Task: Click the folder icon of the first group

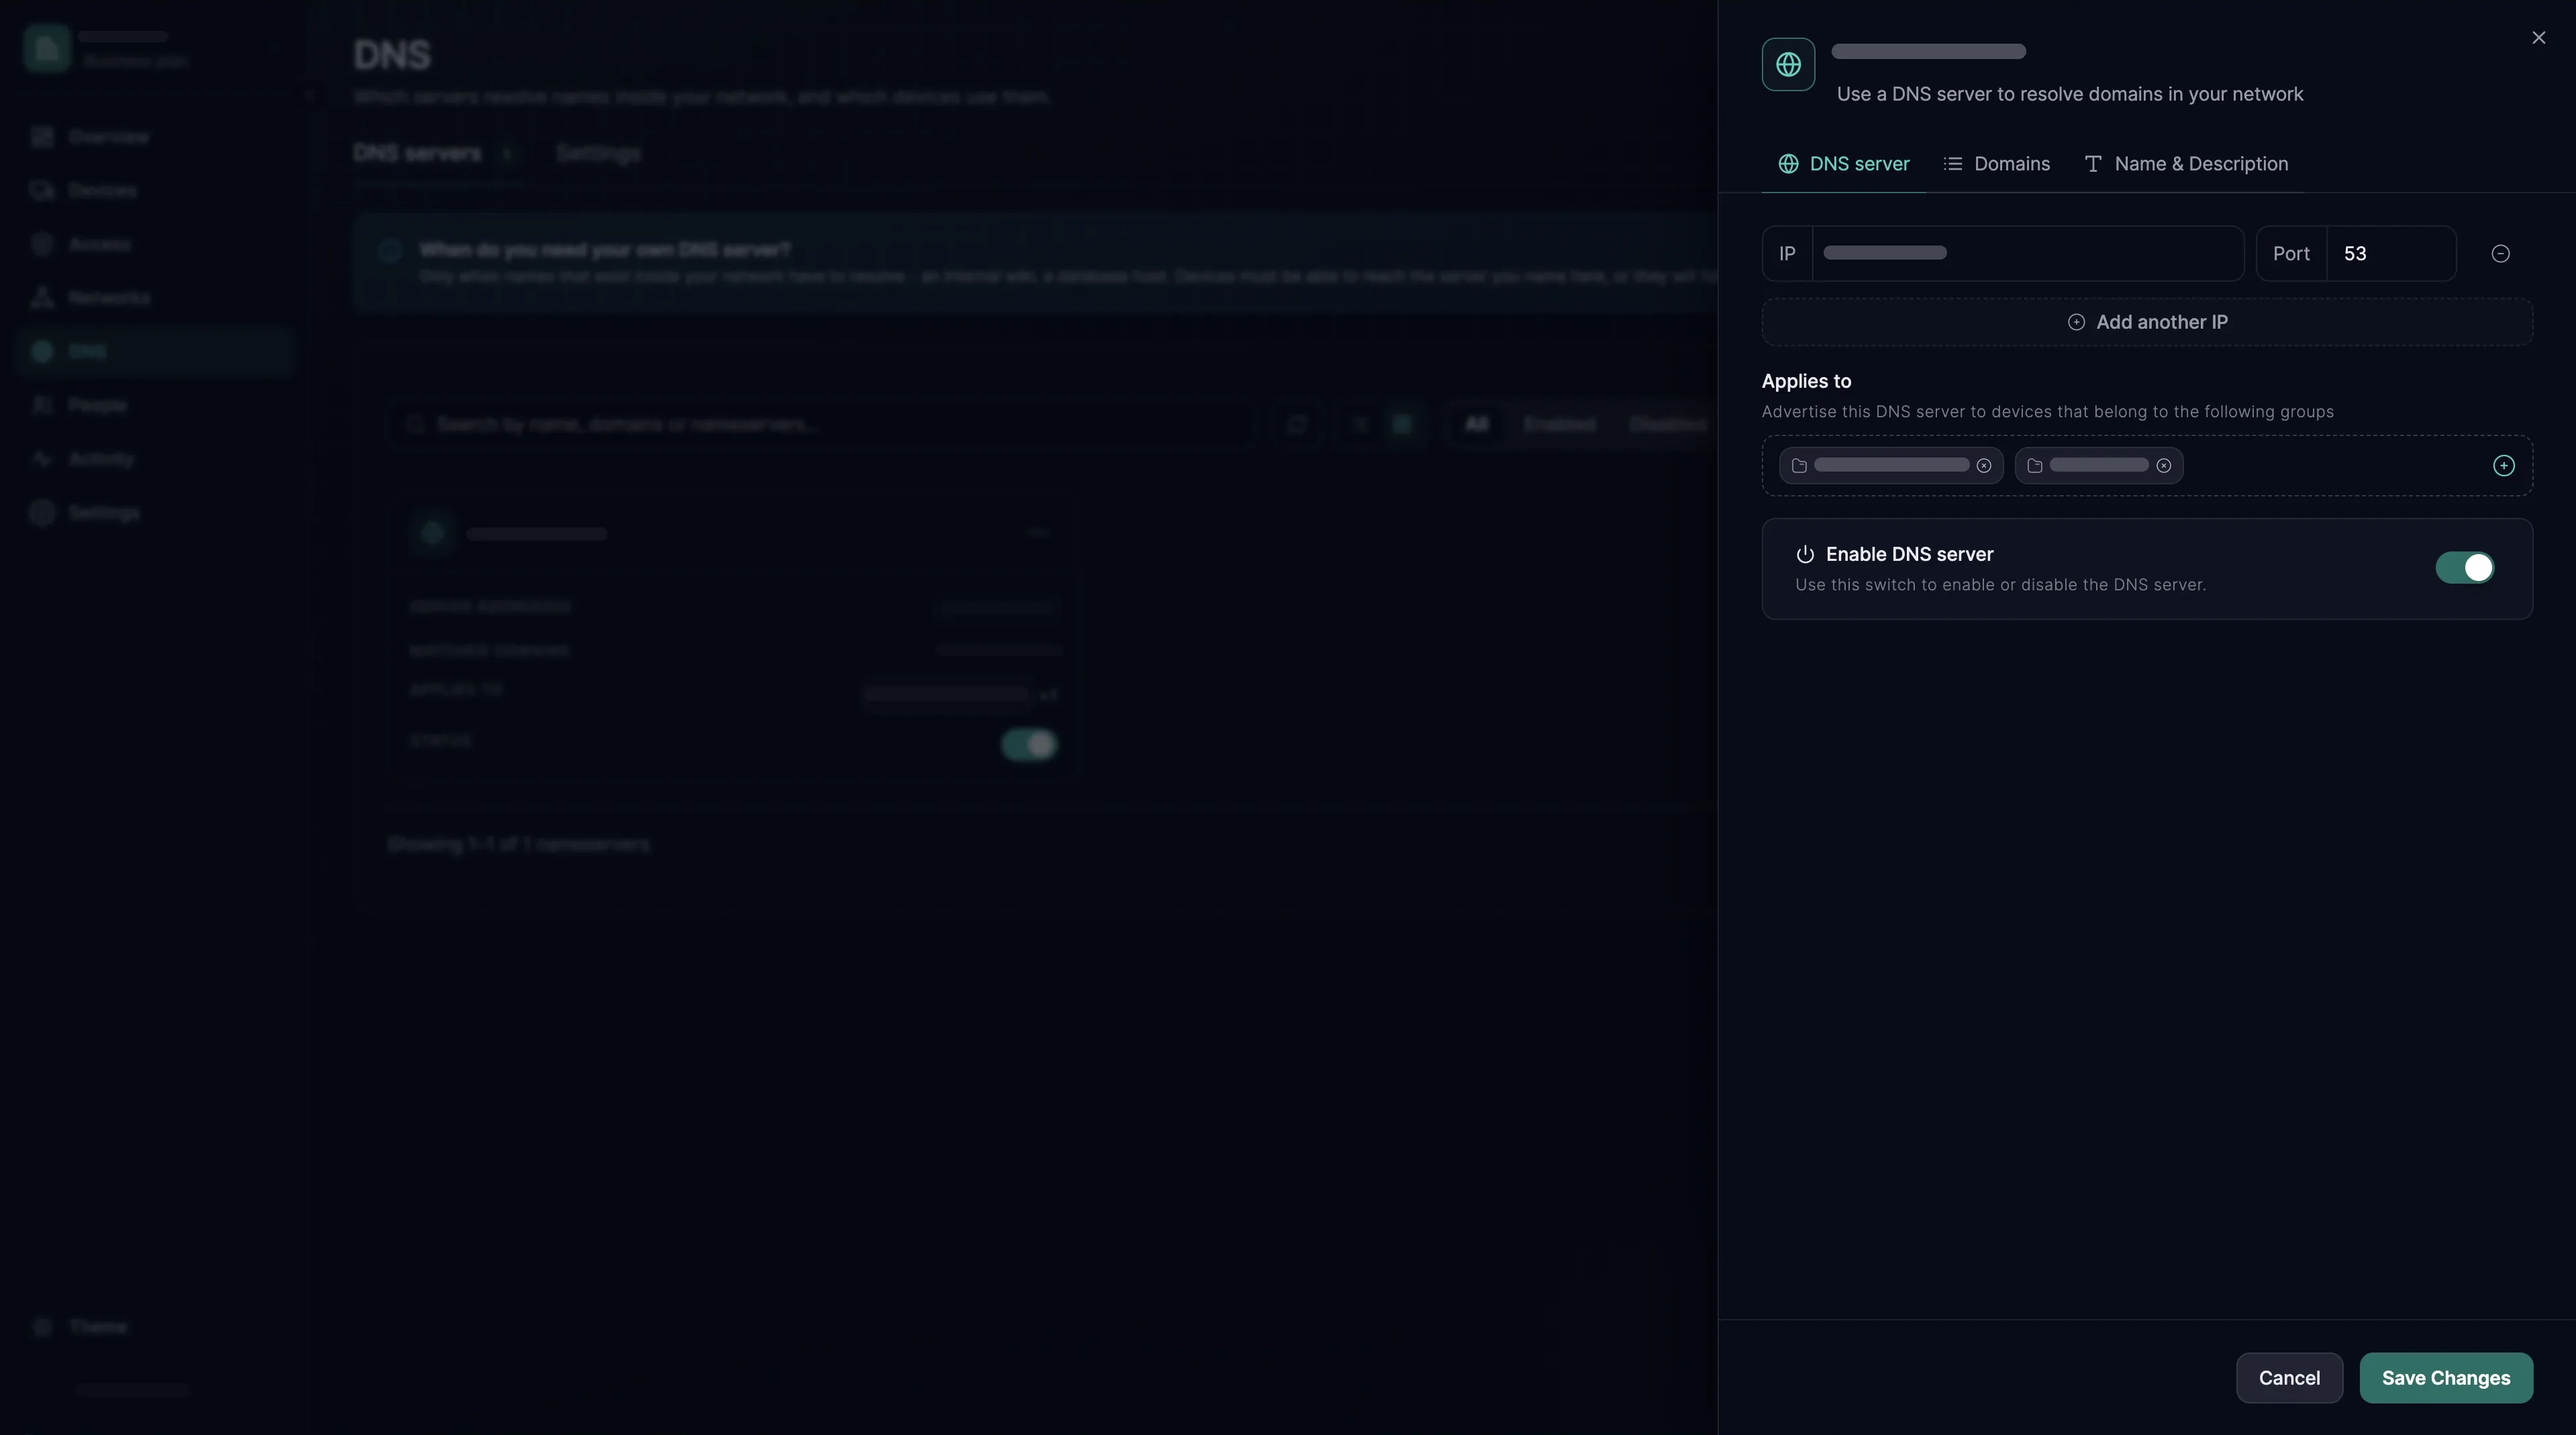Action: coord(1799,466)
